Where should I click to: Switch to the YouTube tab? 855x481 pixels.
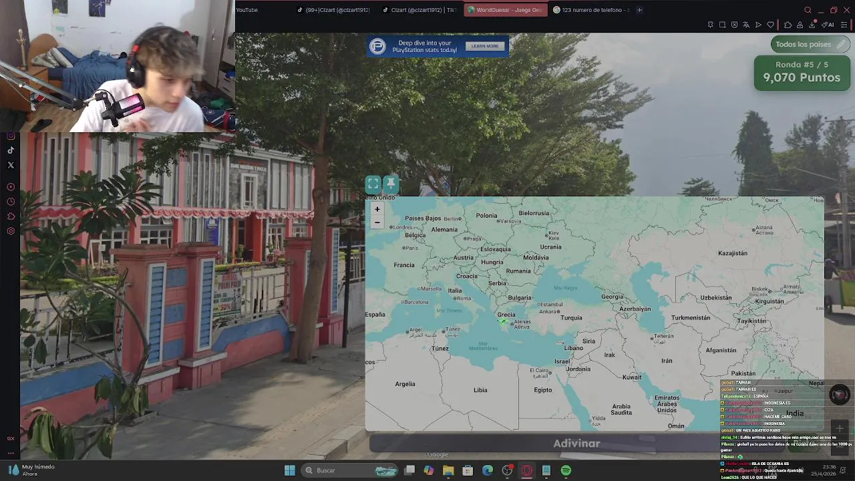point(246,10)
